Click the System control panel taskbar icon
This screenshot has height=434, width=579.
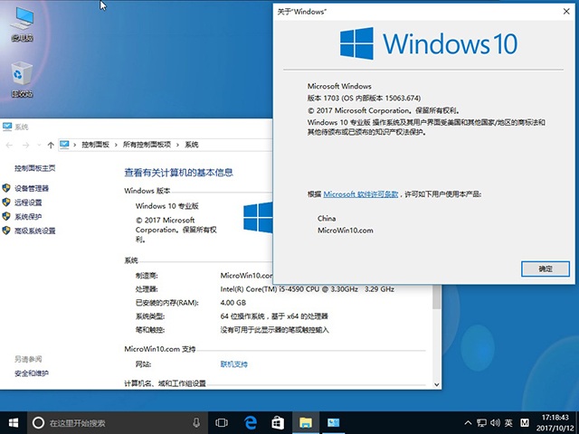coord(333,423)
